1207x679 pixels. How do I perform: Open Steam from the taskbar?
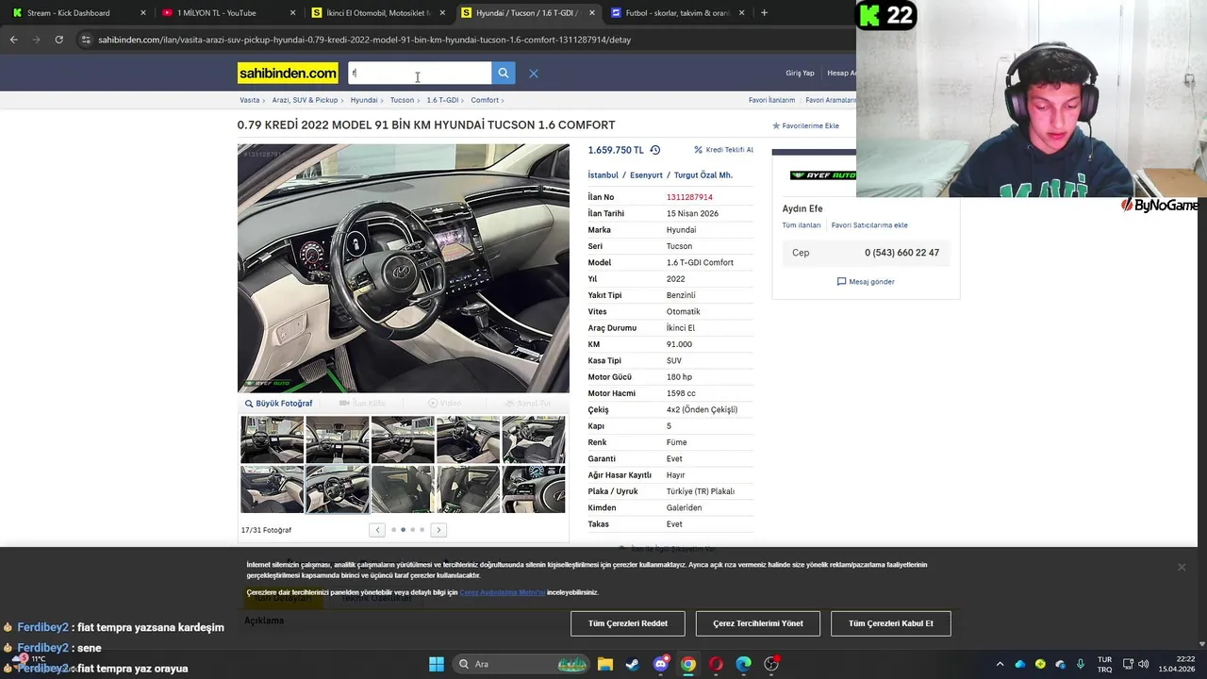click(632, 664)
